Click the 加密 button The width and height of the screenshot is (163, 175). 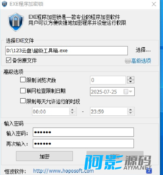tap(45, 156)
